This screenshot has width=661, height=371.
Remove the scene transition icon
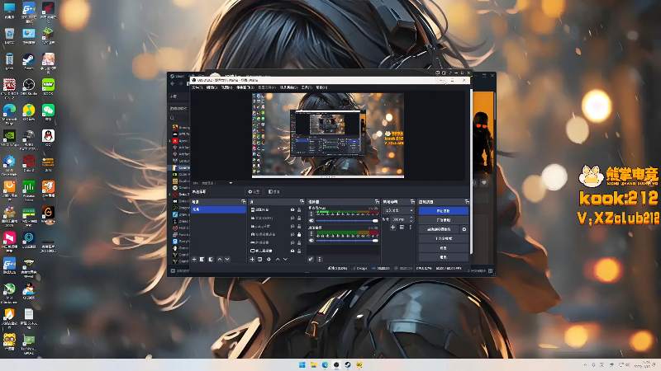pos(402,228)
